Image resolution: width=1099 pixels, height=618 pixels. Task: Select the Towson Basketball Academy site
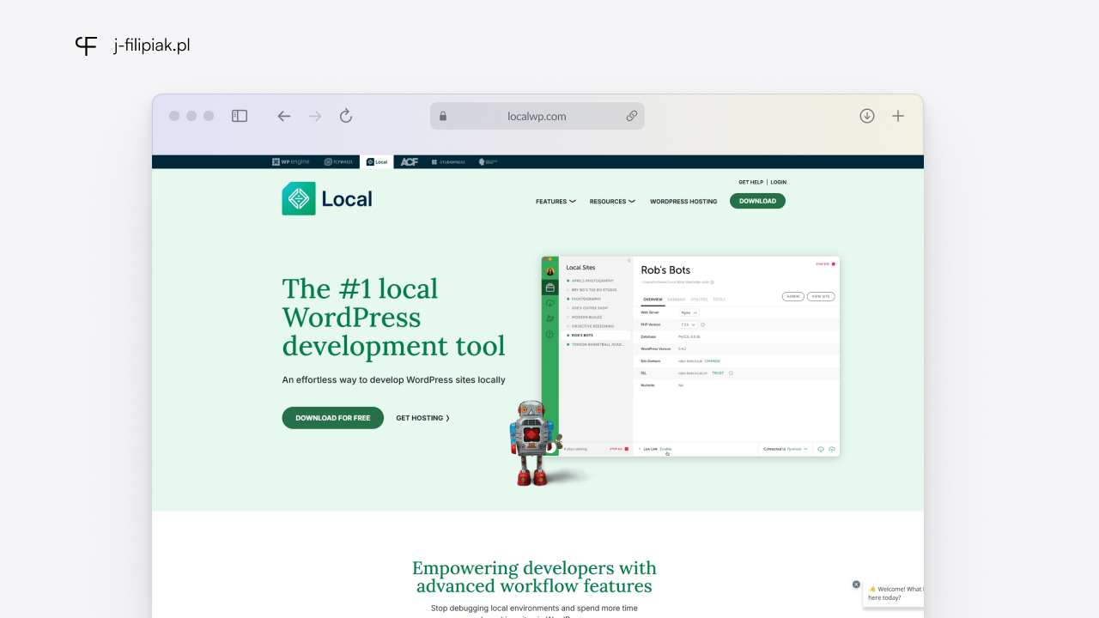[x=596, y=344]
